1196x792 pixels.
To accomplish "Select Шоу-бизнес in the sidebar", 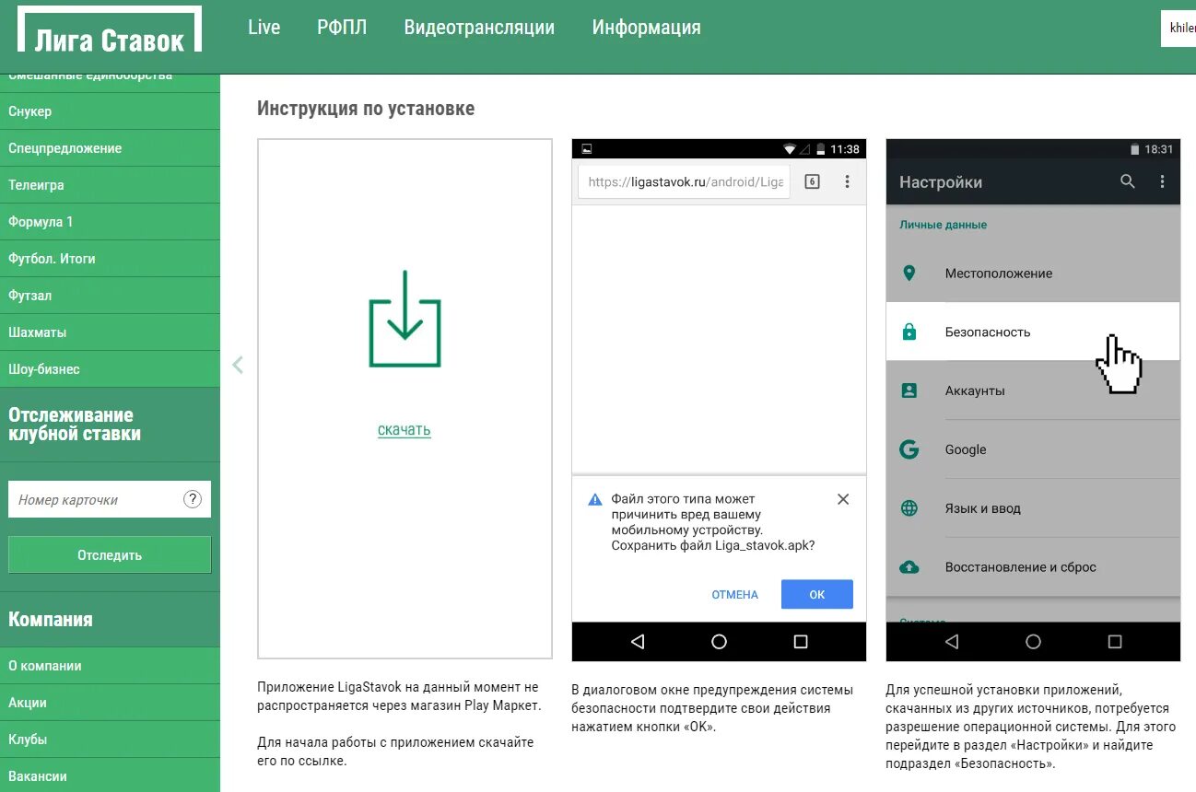I will (110, 369).
